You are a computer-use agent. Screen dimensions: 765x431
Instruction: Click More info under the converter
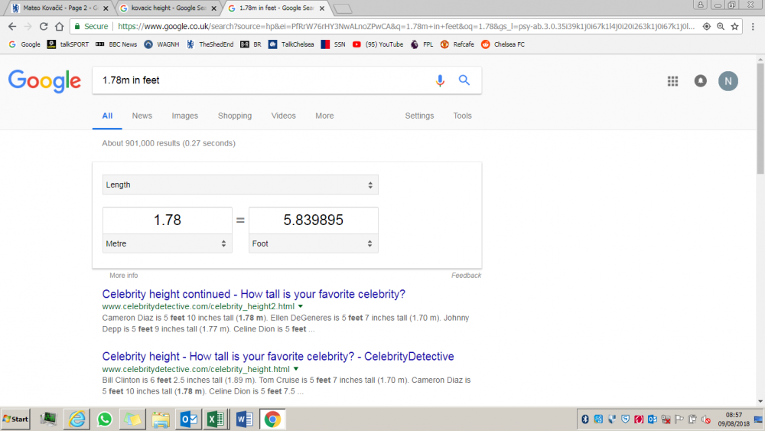click(x=123, y=276)
